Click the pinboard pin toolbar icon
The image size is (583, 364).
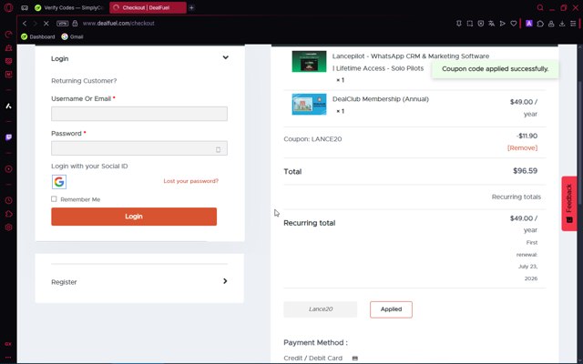click(459, 24)
